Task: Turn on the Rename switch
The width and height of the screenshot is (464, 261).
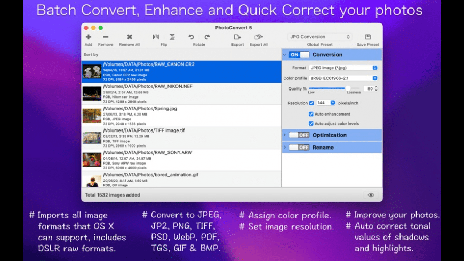Action: pos(299,147)
